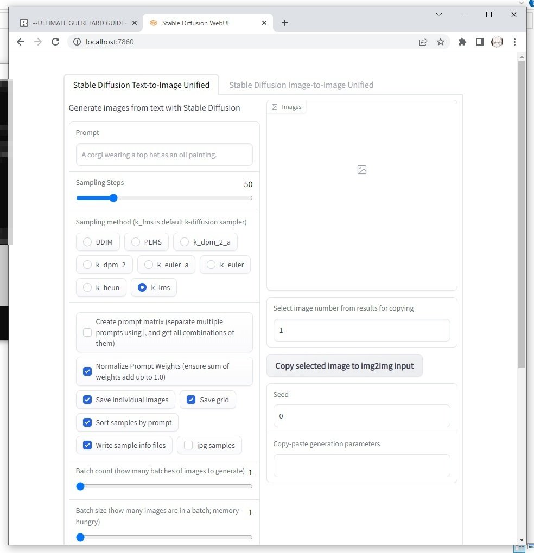Open the profile avatar menu
Screen dimensions: 534x553
click(x=497, y=42)
